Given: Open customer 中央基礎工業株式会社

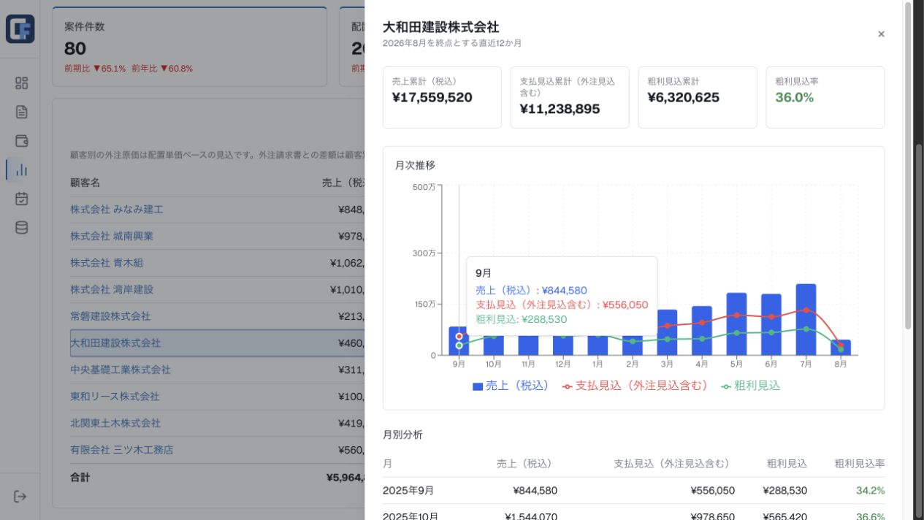Looking at the screenshot, I should (121, 370).
